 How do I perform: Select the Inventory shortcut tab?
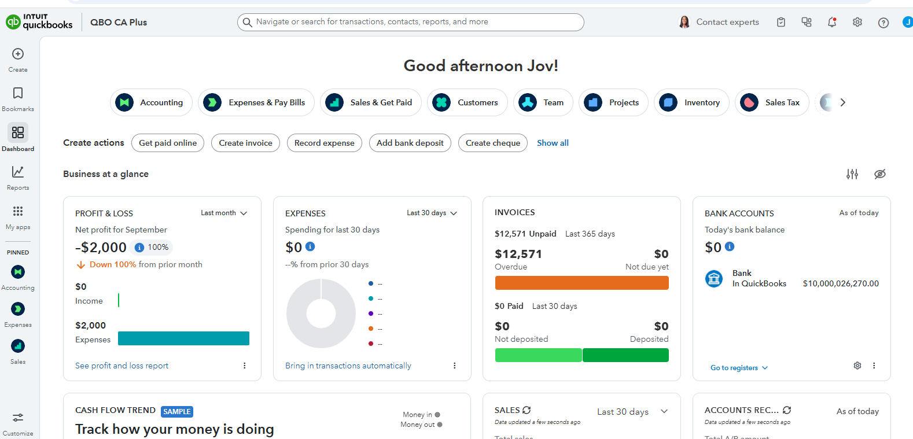692,102
